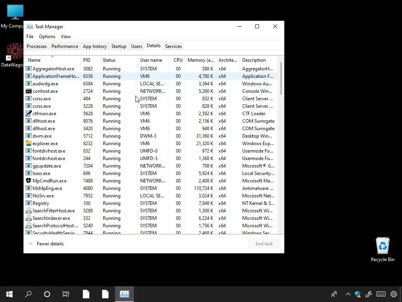This screenshot has height=302, width=402.
Task: Open the Recycle Bin desktop icon
Action: 382,250
